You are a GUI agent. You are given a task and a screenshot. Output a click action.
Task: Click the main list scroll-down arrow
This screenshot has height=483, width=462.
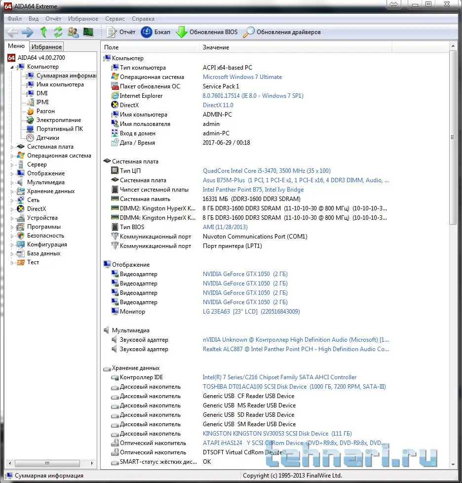click(x=453, y=465)
